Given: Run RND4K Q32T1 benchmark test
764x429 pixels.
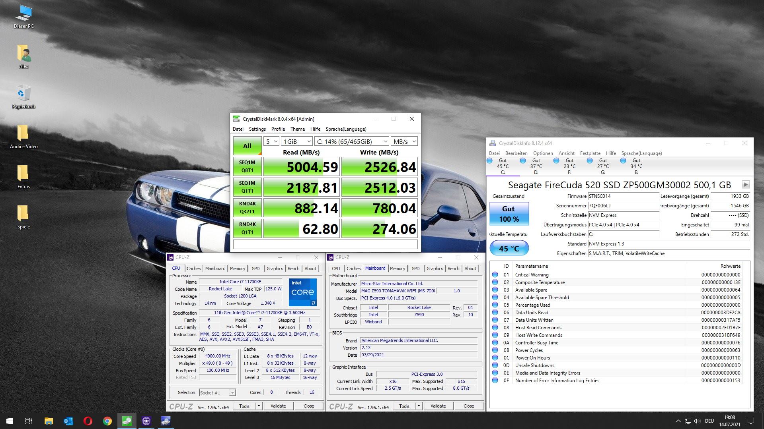Looking at the screenshot, I should click(x=247, y=208).
